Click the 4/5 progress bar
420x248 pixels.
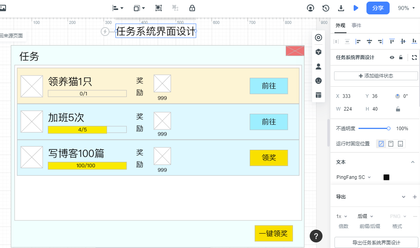click(88, 130)
